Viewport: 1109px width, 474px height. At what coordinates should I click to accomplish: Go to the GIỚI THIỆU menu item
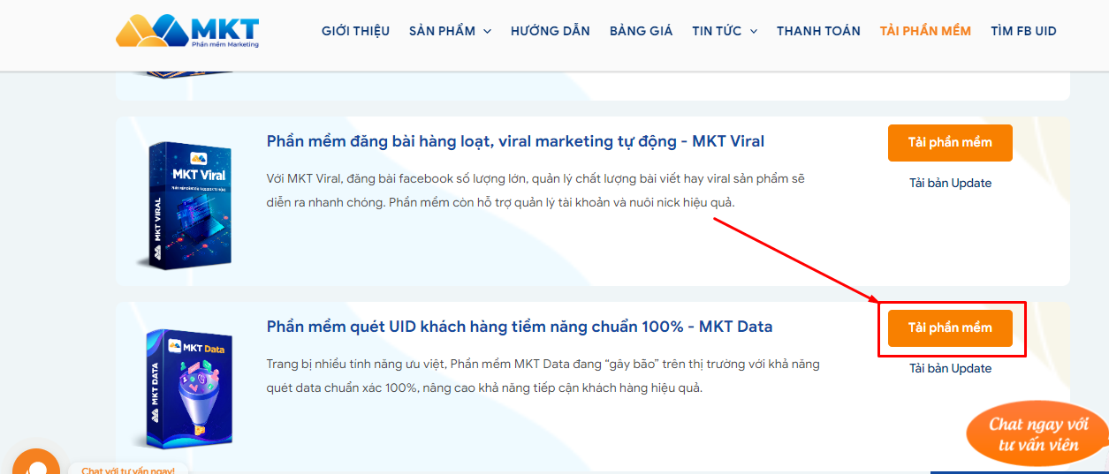[x=355, y=31]
